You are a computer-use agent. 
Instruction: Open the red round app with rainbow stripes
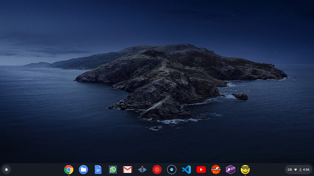click(216, 170)
